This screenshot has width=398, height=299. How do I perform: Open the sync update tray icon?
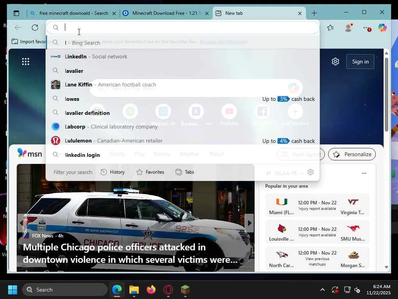(x=335, y=290)
